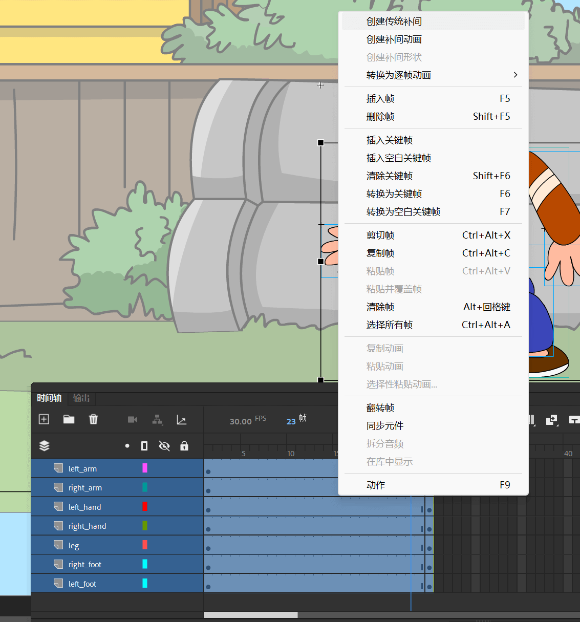Select the right_foot layer name
This screenshot has width=580, height=622.
tap(85, 565)
